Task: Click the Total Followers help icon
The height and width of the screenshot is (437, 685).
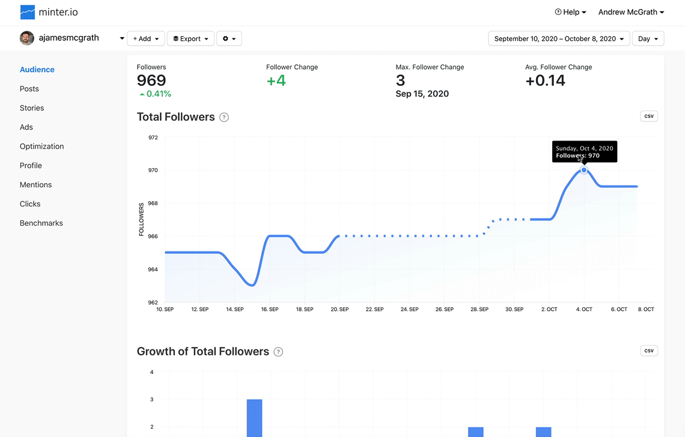Action: [224, 117]
